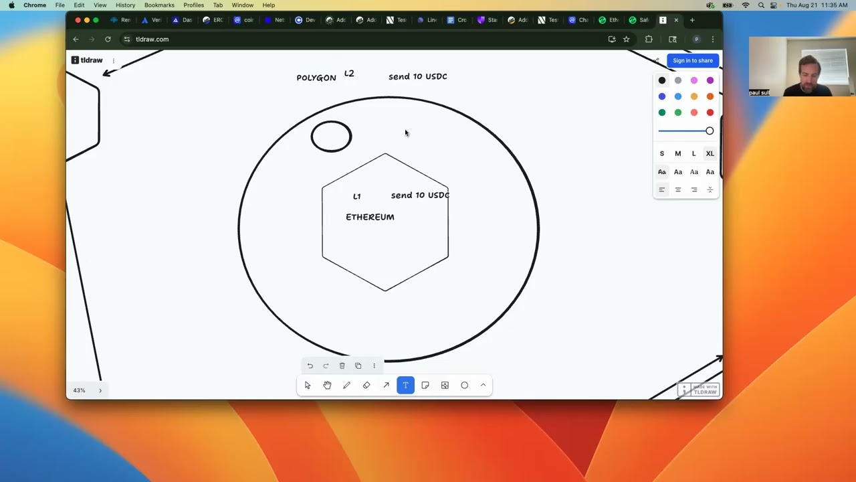
Task: Select the Arrow tool
Action: (386, 385)
